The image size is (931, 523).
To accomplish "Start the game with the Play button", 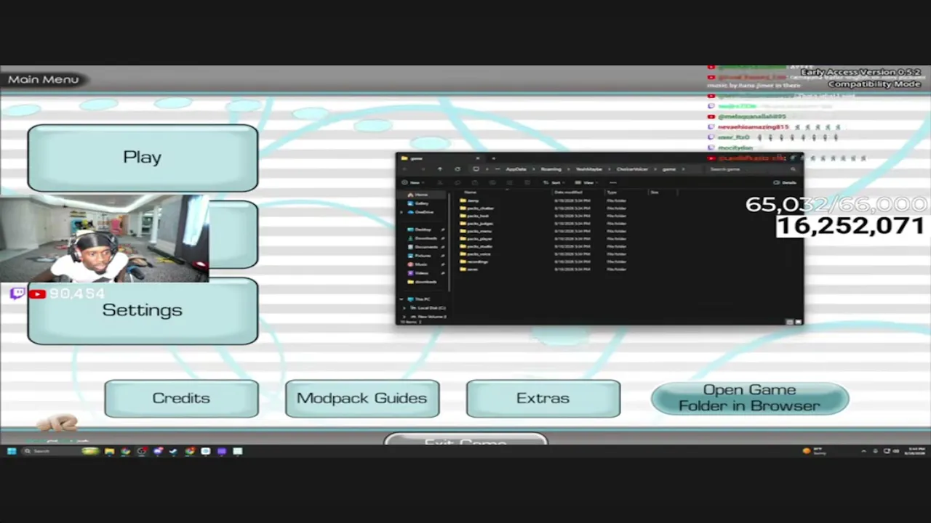I will (143, 158).
